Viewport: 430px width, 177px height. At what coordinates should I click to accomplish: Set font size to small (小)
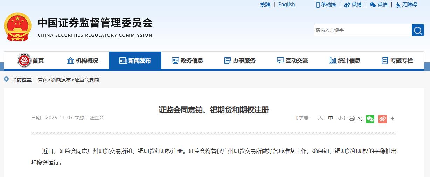tap(340, 118)
